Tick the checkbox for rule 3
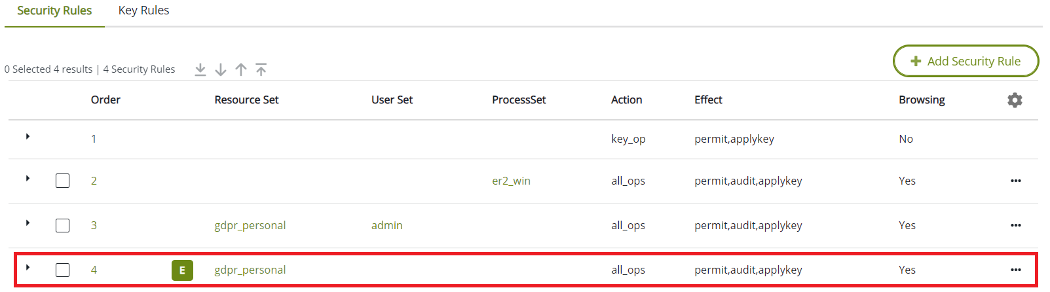This screenshot has height=292, width=1050. tap(63, 225)
